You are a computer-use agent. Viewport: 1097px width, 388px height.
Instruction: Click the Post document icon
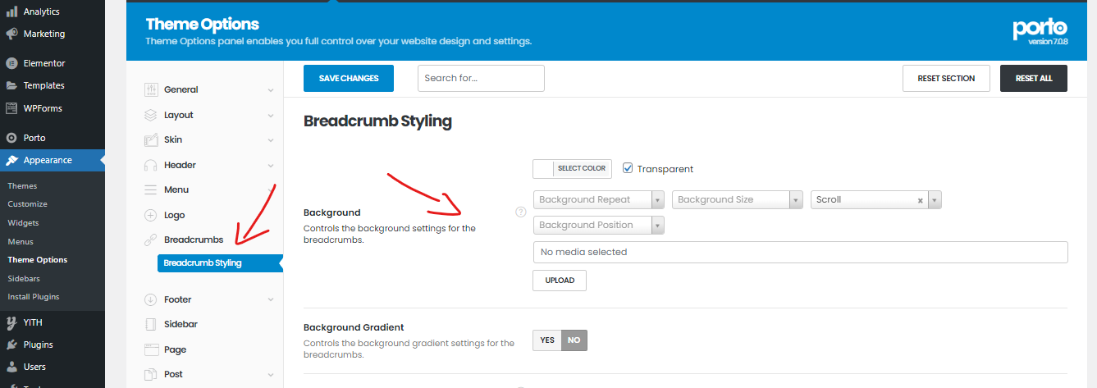click(150, 374)
